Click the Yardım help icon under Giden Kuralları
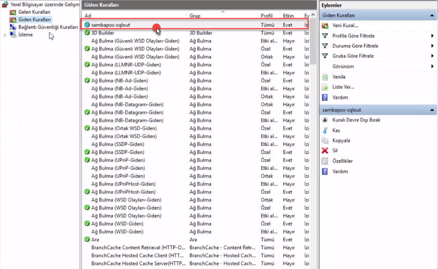 point(325,97)
